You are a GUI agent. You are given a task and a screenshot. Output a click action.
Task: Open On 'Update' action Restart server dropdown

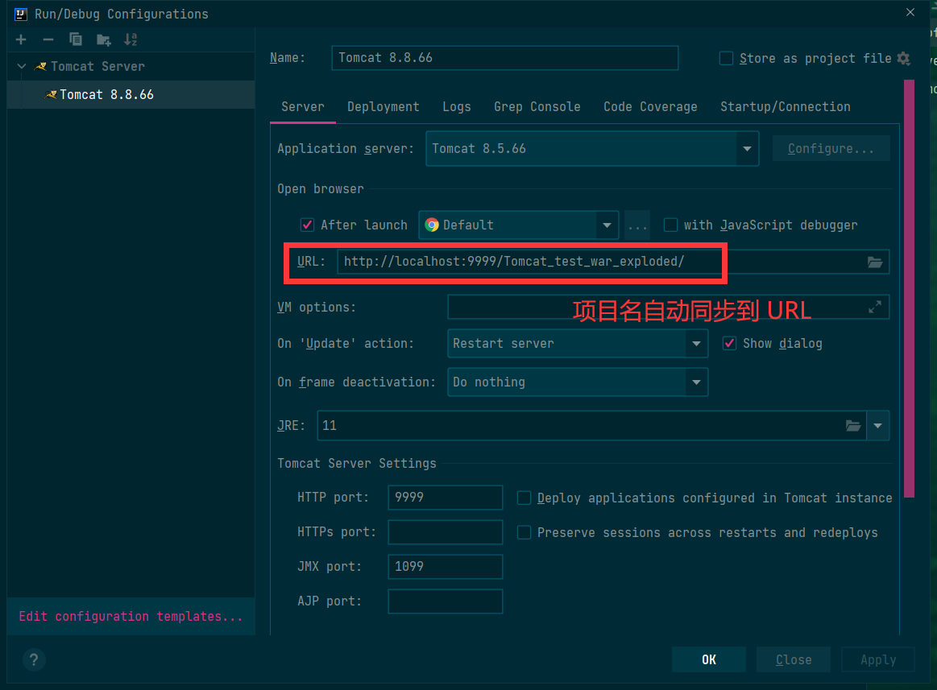tap(578, 344)
